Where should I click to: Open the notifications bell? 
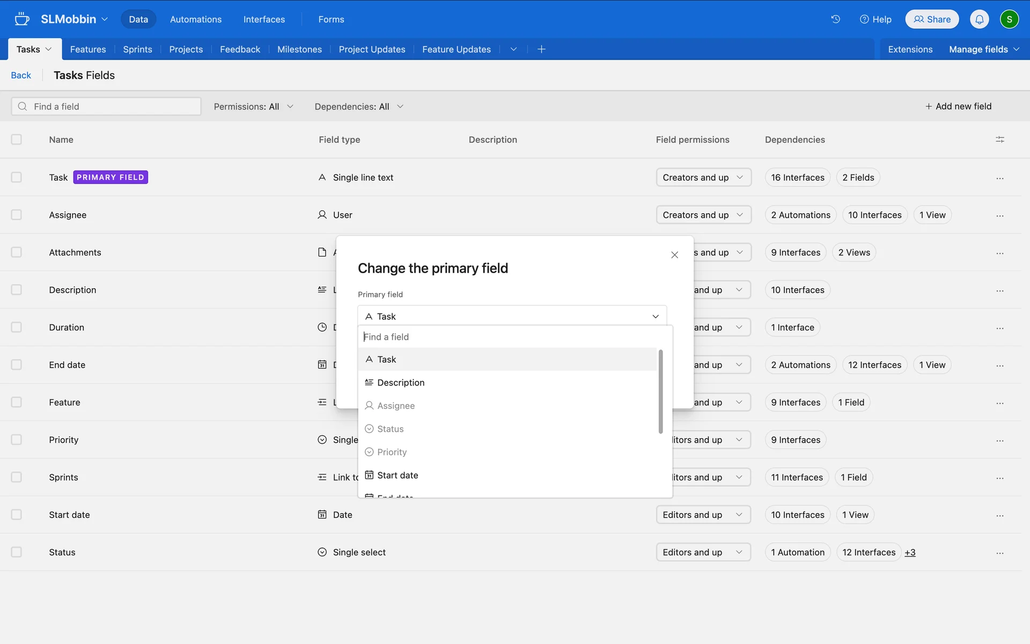(x=979, y=19)
